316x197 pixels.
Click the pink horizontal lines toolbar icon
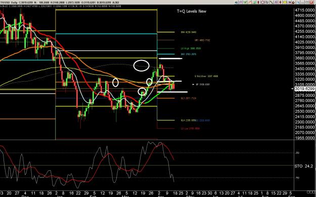pyautogui.click(x=241, y=3)
